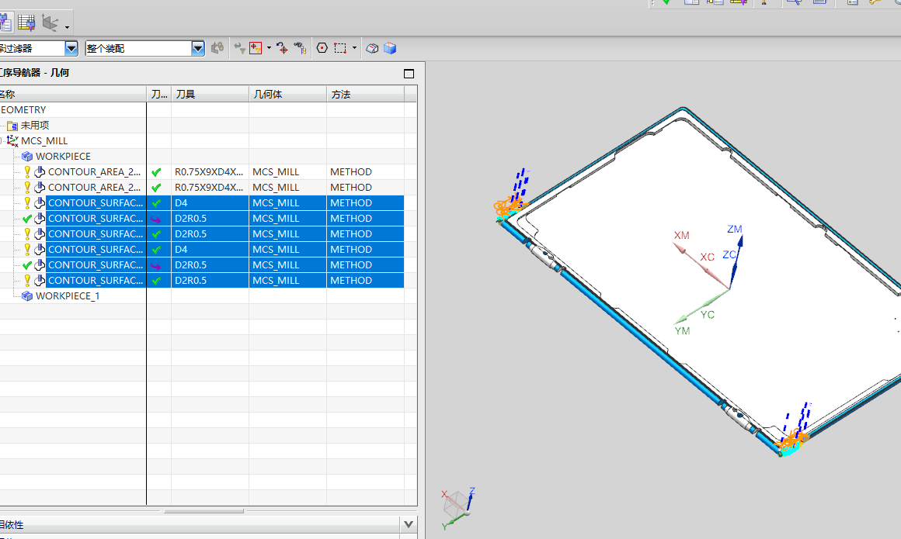
Task: Click the last CONTOUR_SURFAC row's green toolpath check
Action: [156, 281]
